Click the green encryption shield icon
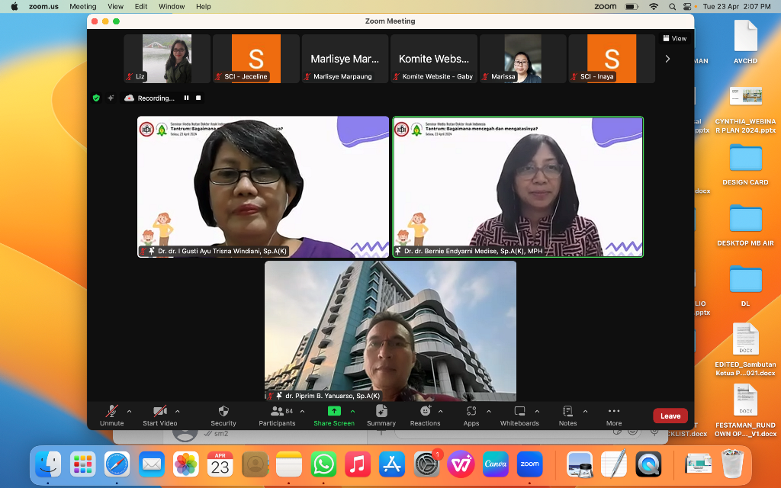The height and width of the screenshot is (488, 781). (96, 98)
